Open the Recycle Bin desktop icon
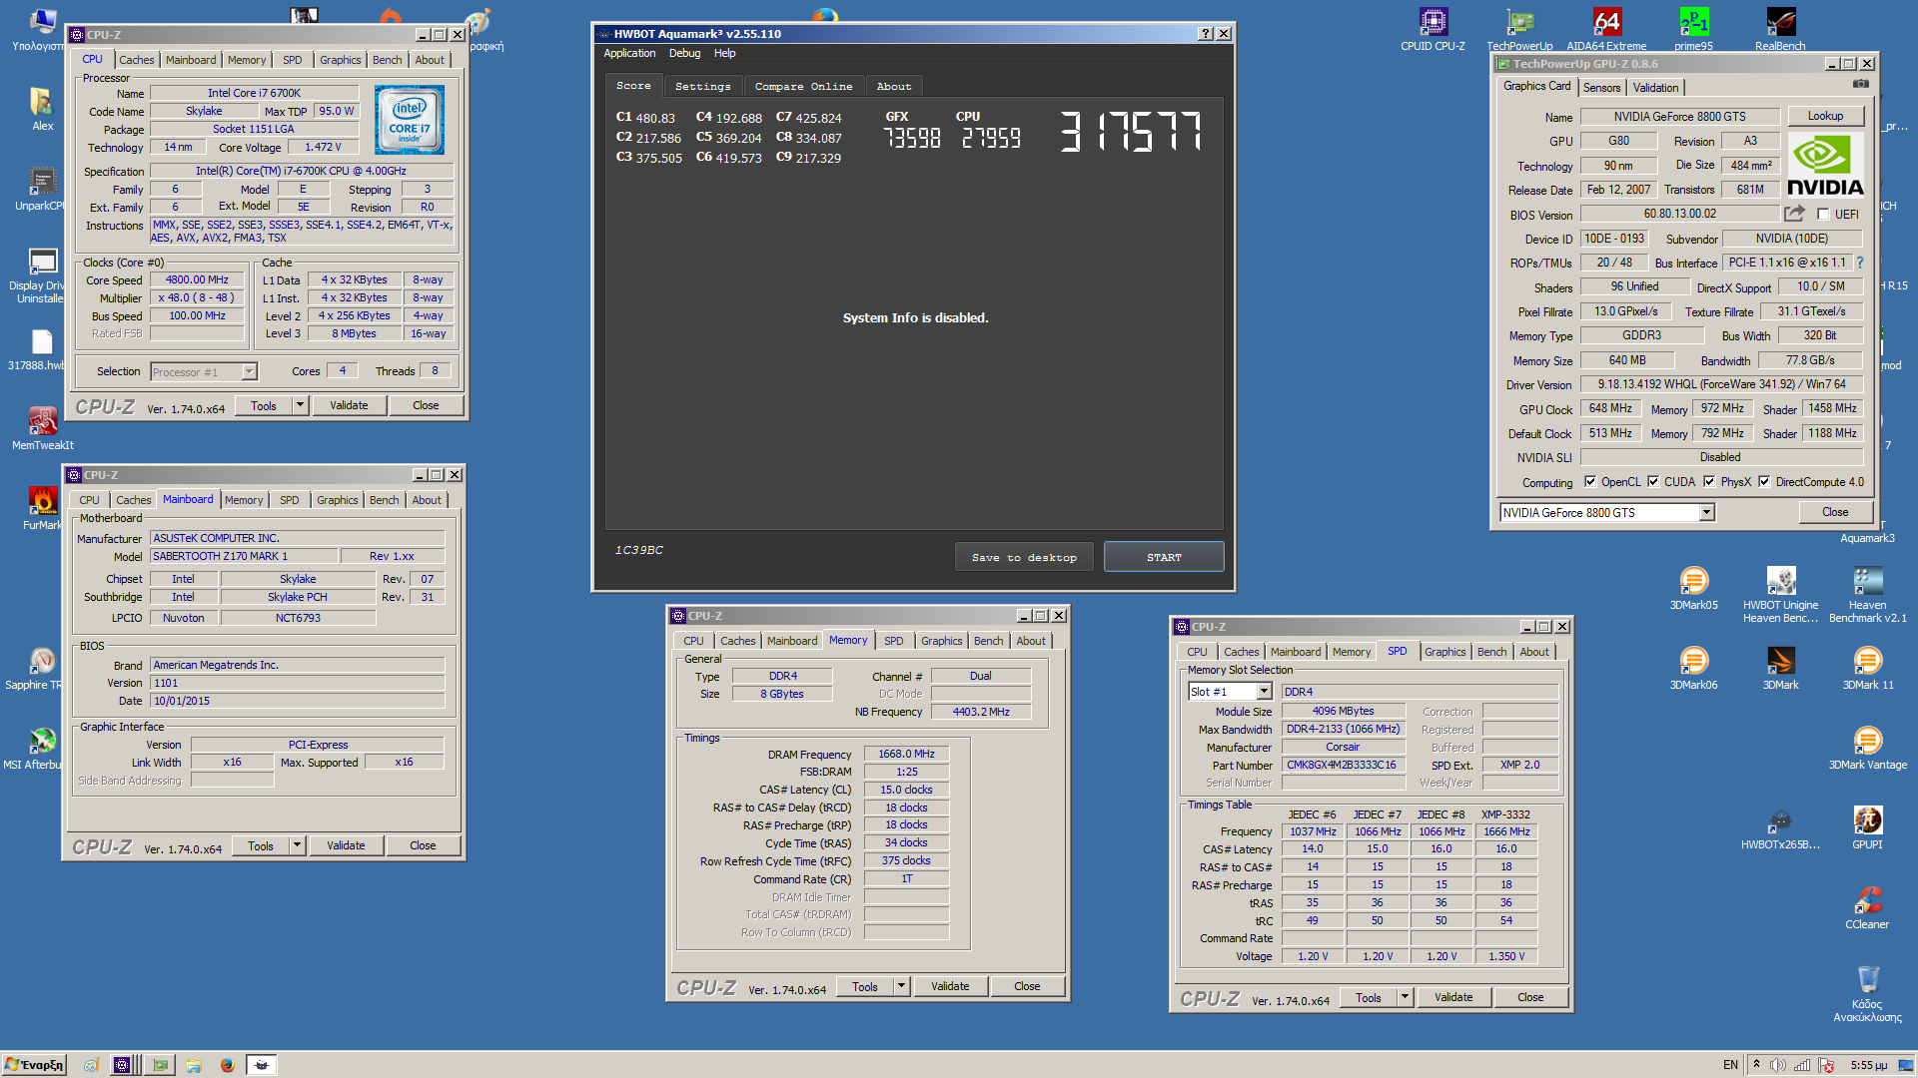 pos(1867,993)
